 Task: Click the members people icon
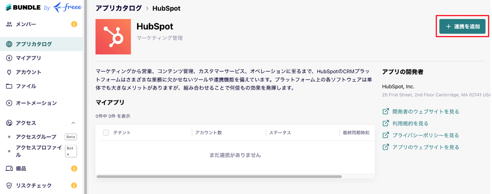[9, 24]
